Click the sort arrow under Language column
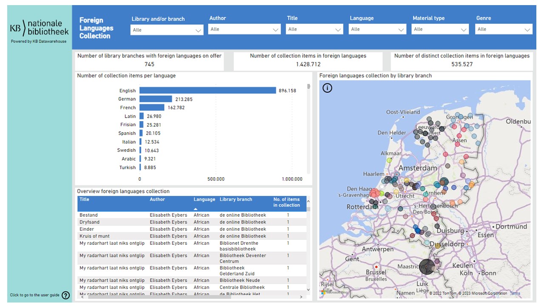 click(195, 209)
